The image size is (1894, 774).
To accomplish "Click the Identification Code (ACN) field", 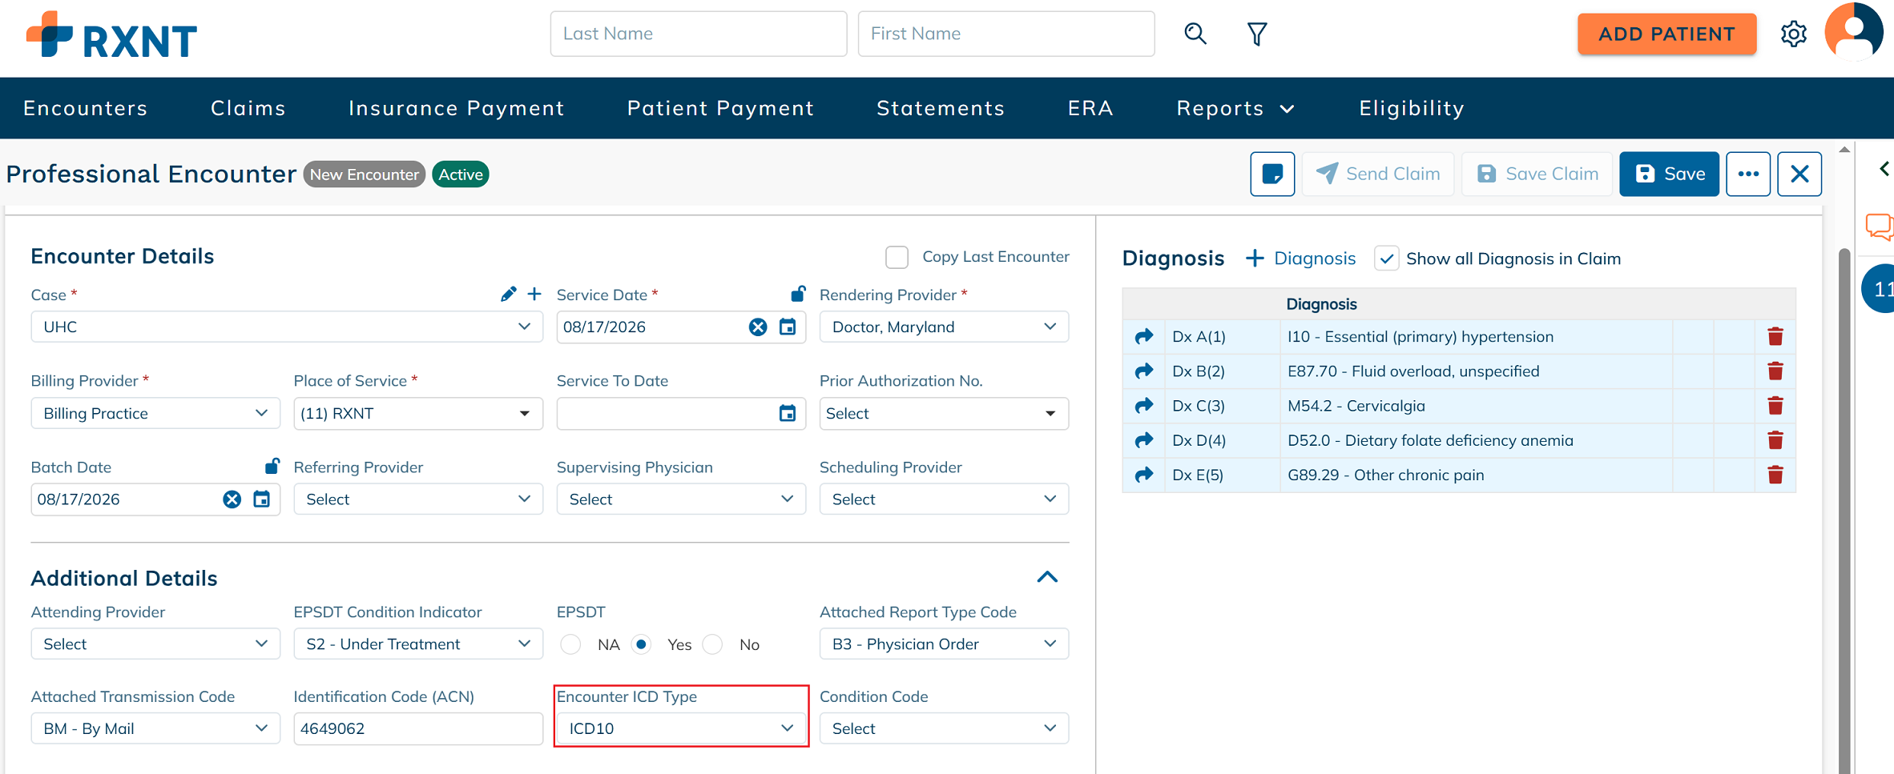I will [x=418, y=728].
